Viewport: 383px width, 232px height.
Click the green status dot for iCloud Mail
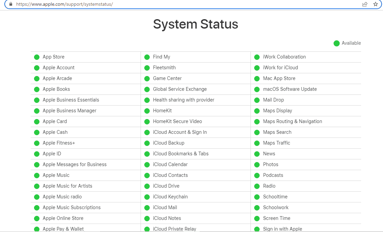click(147, 208)
